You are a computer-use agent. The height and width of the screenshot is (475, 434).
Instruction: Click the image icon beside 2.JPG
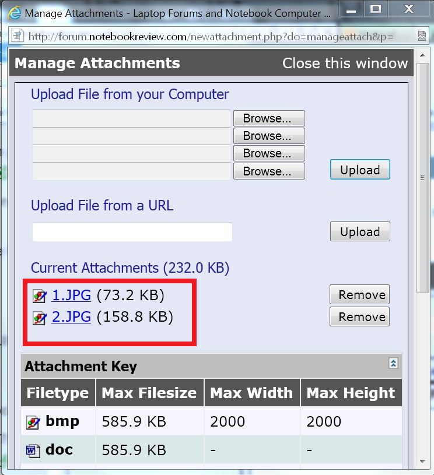pos(40,318)
